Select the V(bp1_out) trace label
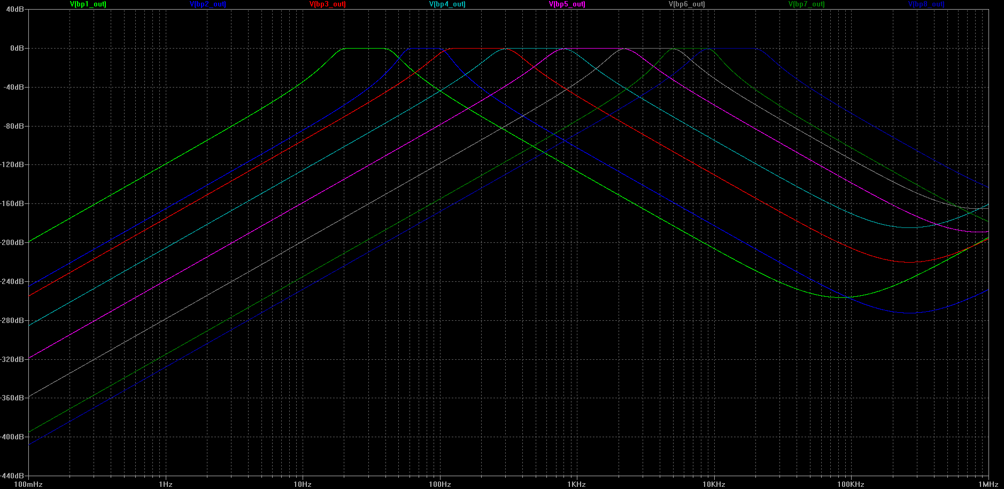 pyautogui.click(x=88, y=4)
